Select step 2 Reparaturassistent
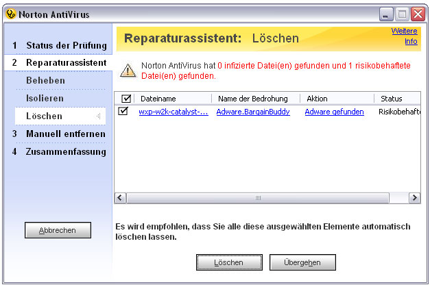This screenshot has width=430, height=287. coord(59,63)
